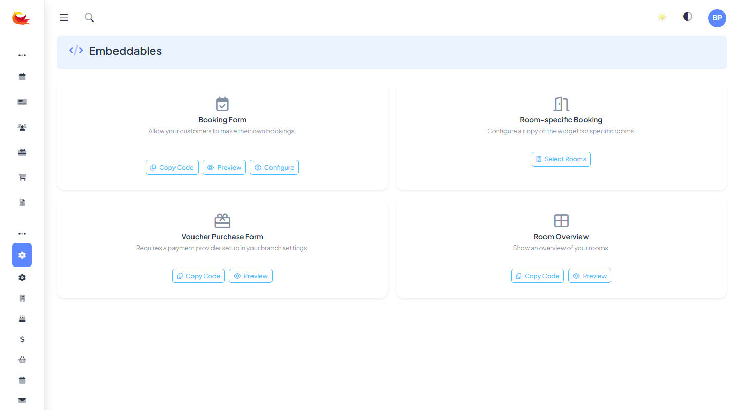Viewport: 739px width, 410px height.
Task: Click the Room-specific Booking title
Action: [x=561, y=120]
